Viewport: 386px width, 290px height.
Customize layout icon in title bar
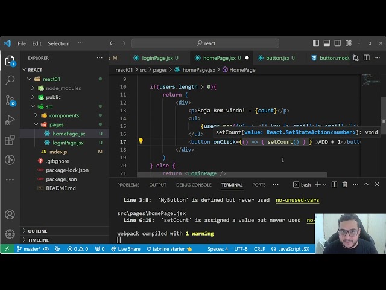349,43
